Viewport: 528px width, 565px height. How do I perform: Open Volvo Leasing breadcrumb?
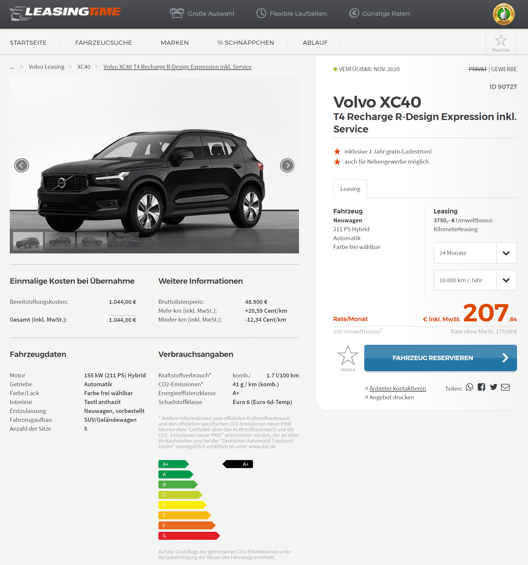click(47, 67)
